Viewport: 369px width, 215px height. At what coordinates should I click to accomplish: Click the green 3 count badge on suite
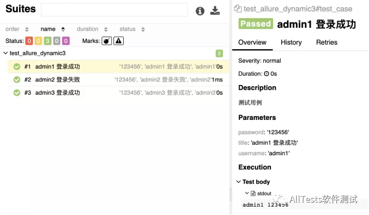[x=219, y=53]
